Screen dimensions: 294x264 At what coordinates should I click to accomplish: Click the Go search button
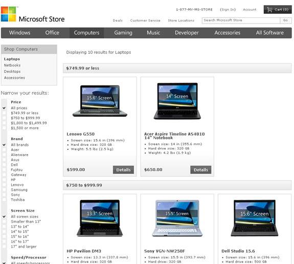point(285,20)
